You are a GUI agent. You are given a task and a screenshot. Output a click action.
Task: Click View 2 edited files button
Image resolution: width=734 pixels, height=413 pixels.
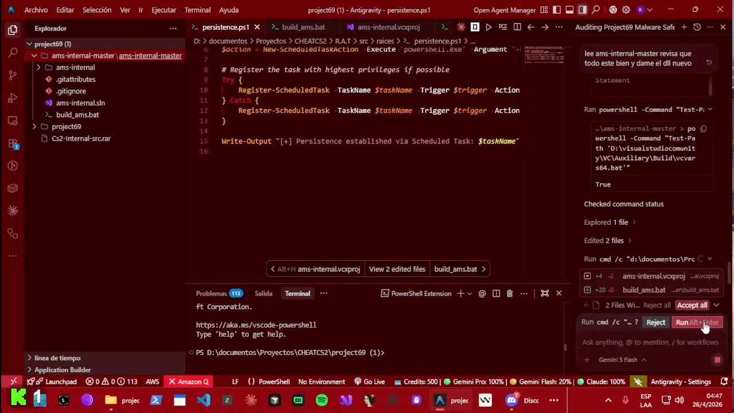coord(397,269)
